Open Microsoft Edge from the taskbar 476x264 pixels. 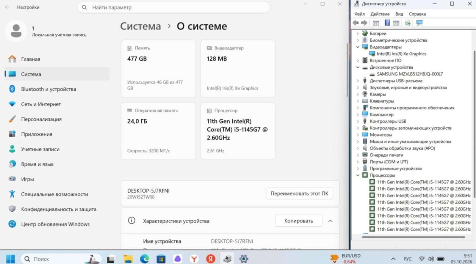pos(145,259)
